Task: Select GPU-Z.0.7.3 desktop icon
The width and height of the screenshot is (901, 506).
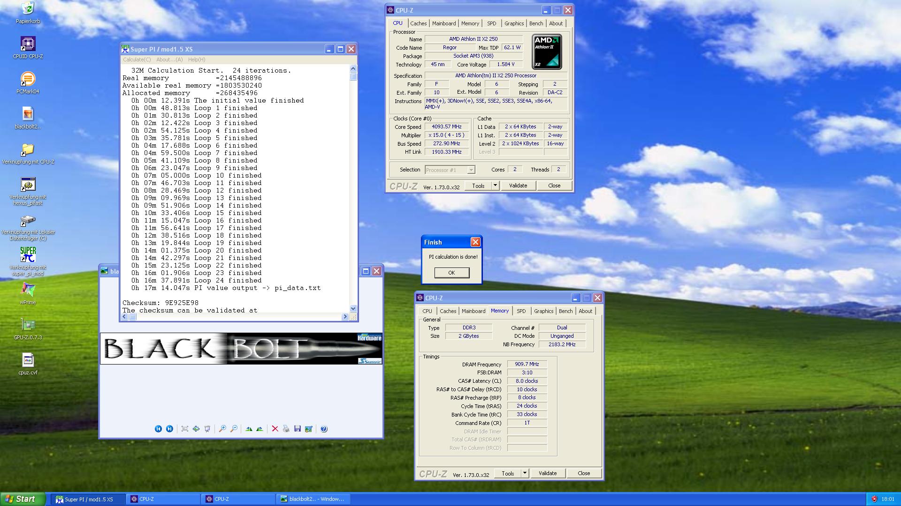Action: [x=28, y=329]
